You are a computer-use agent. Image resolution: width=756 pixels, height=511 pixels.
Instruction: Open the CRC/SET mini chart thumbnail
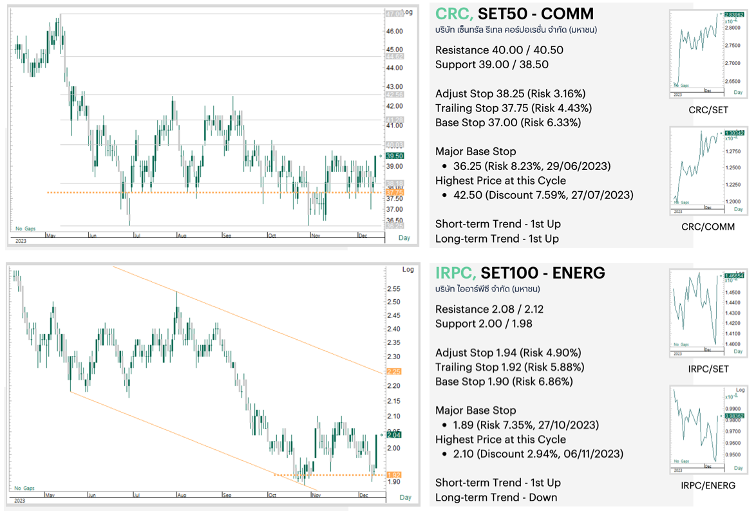coord(708,54)
